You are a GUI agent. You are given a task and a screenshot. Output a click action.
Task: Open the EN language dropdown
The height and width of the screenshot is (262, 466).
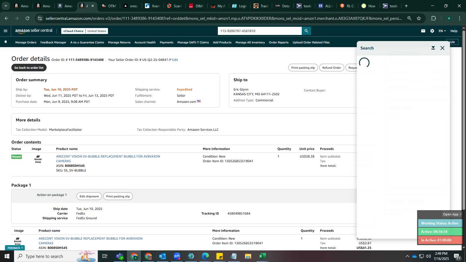click(x=442, y=31)
